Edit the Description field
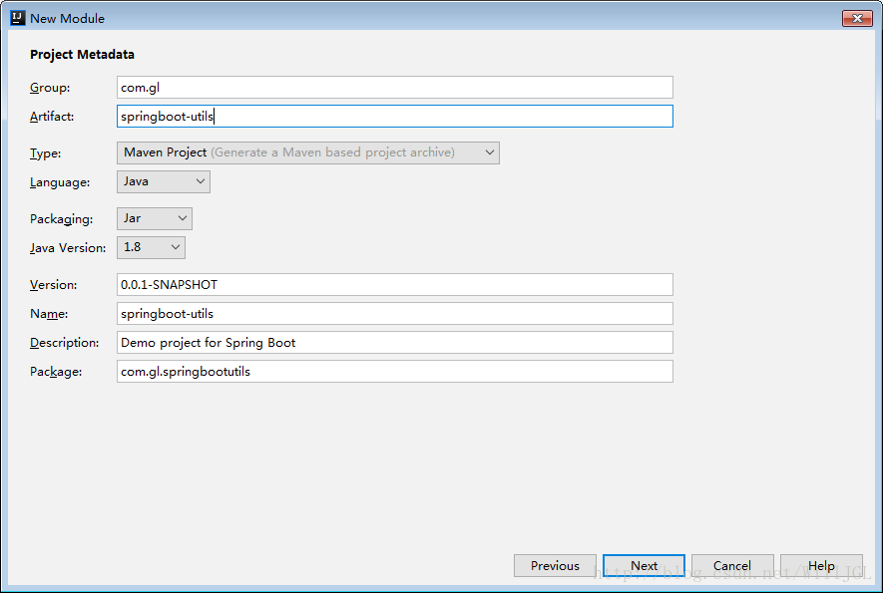 pos(394,343)
